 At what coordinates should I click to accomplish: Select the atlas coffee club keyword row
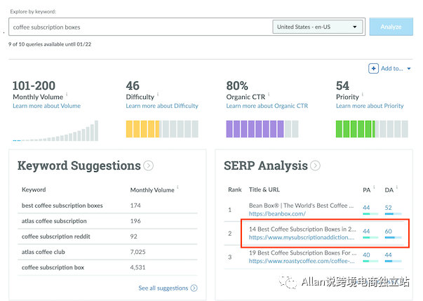[107, 252]
